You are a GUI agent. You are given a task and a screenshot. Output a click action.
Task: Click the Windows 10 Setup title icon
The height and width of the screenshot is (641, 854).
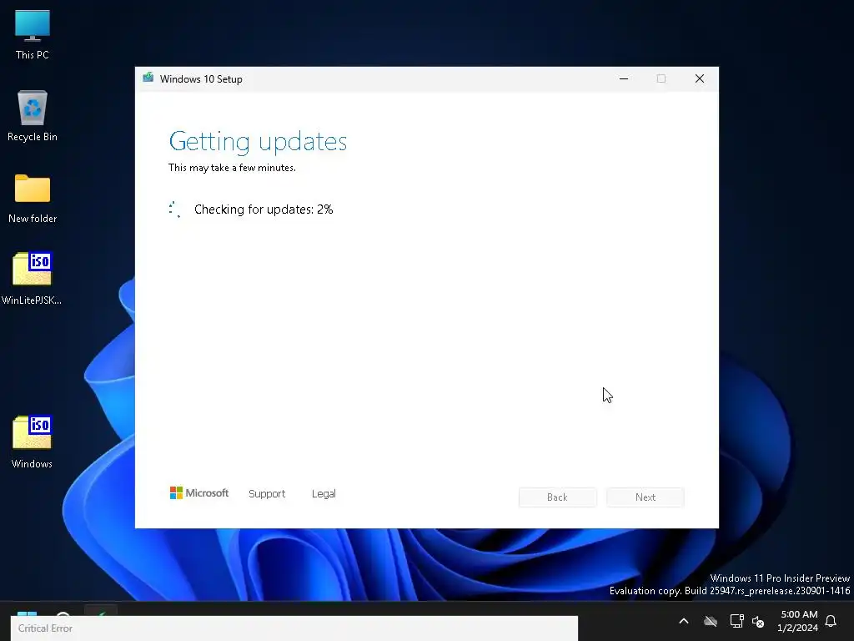148,78
